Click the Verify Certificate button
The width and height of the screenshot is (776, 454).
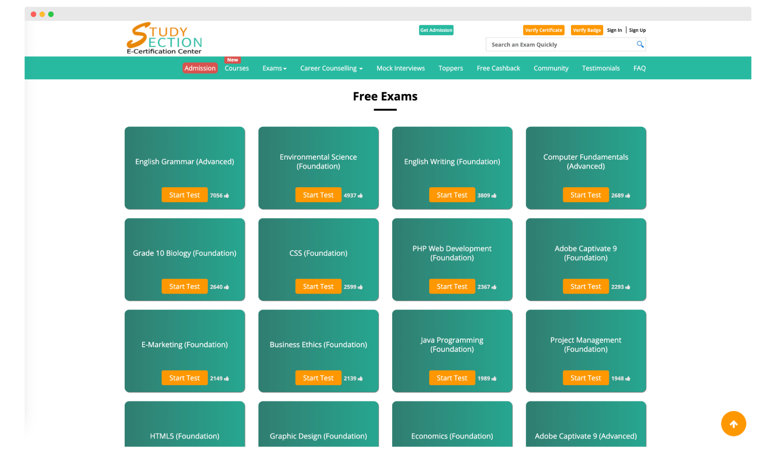coord(543,30)
